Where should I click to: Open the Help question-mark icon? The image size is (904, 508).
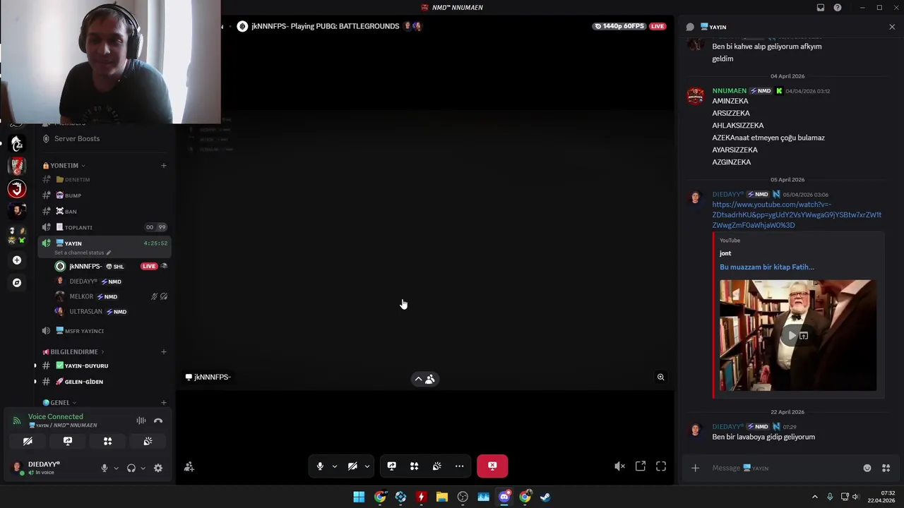click(x=838, y=8)
